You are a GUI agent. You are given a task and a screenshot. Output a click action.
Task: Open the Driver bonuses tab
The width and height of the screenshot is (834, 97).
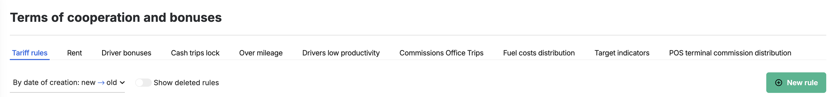[126, 53]
